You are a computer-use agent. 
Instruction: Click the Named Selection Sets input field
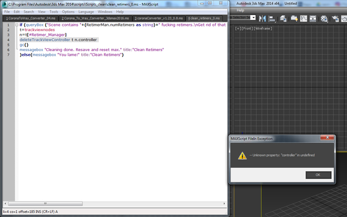pos(241,18)
